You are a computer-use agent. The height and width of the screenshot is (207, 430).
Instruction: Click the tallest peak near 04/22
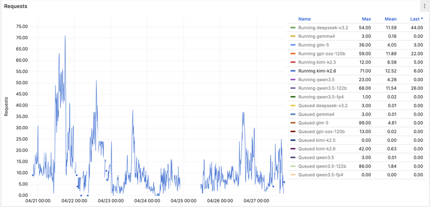point(65,36)
